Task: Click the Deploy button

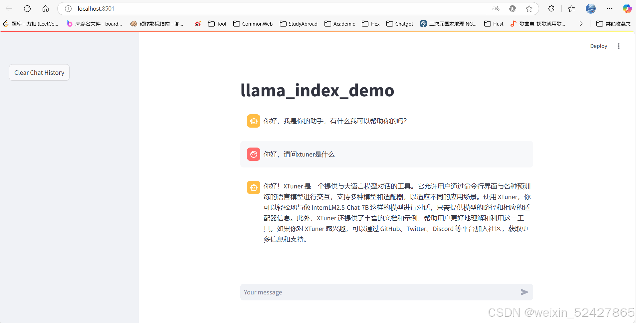Action: pyautogui.click(x=598, y=46)
